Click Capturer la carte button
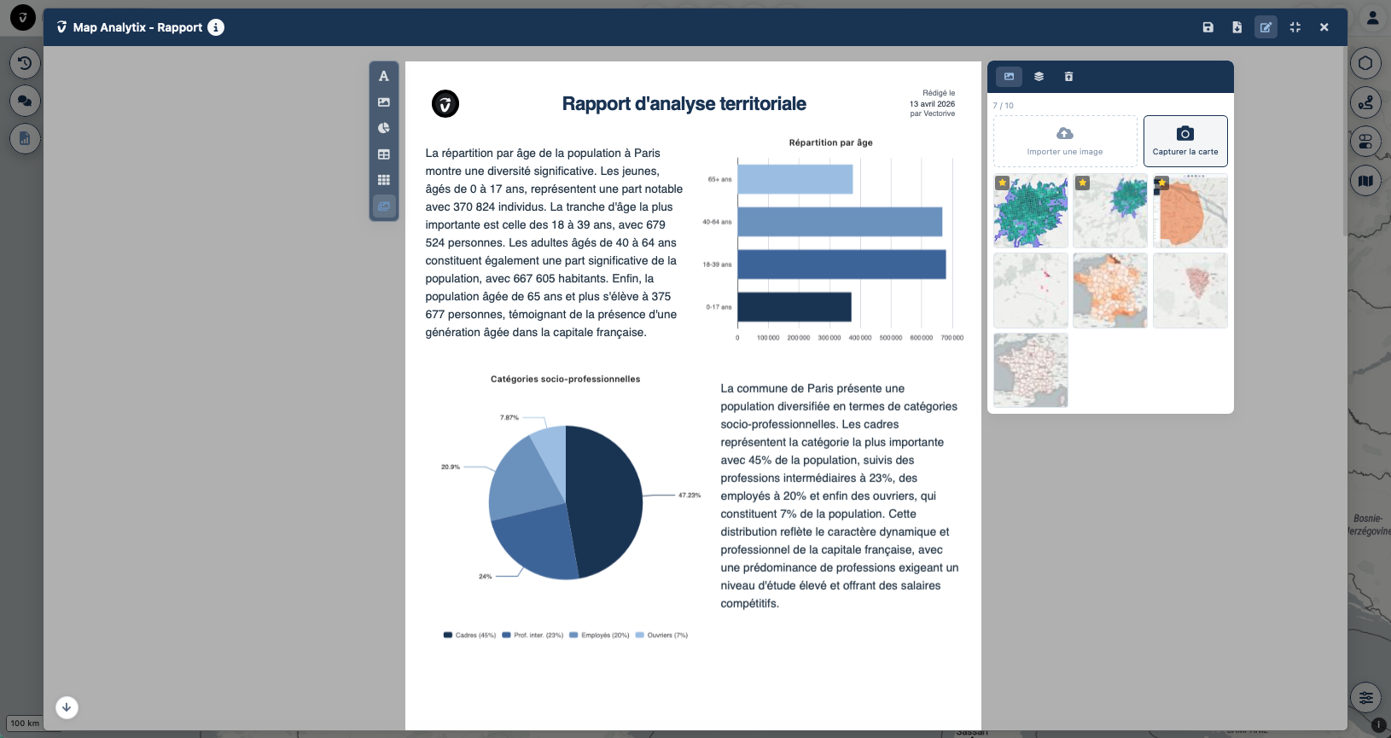This screenshot has height=738, width=1391. click(x=1185, y=141)
